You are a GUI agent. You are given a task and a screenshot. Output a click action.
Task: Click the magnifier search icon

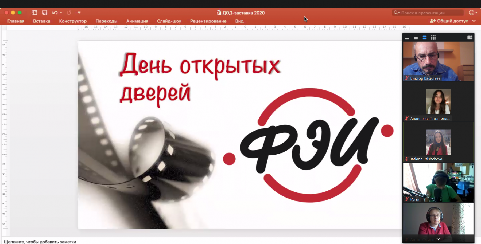pyautogui.click(x=396, y=13)
